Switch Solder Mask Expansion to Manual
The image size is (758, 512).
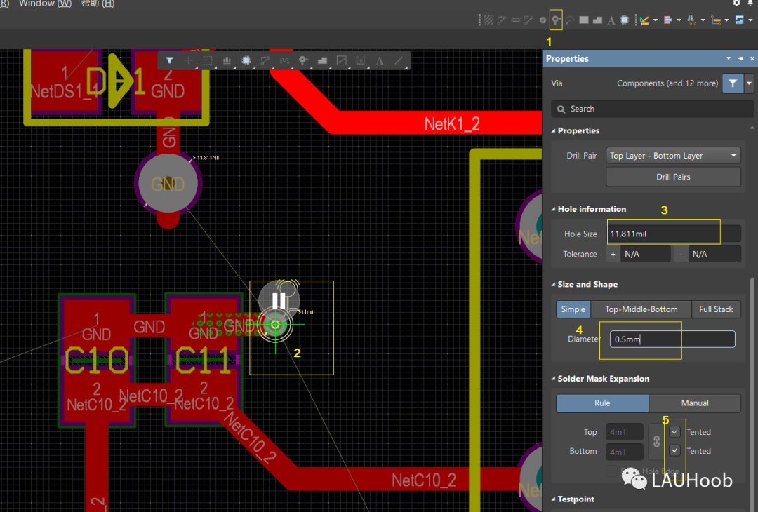coord(695,403)
